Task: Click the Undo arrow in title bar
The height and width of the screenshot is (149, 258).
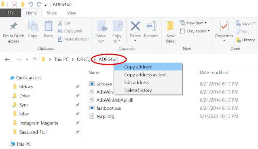Action: point(31,4)
